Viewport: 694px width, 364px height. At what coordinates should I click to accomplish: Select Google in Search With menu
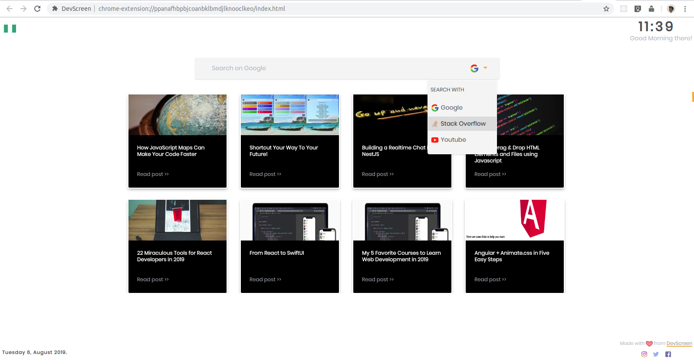(462, 107)
